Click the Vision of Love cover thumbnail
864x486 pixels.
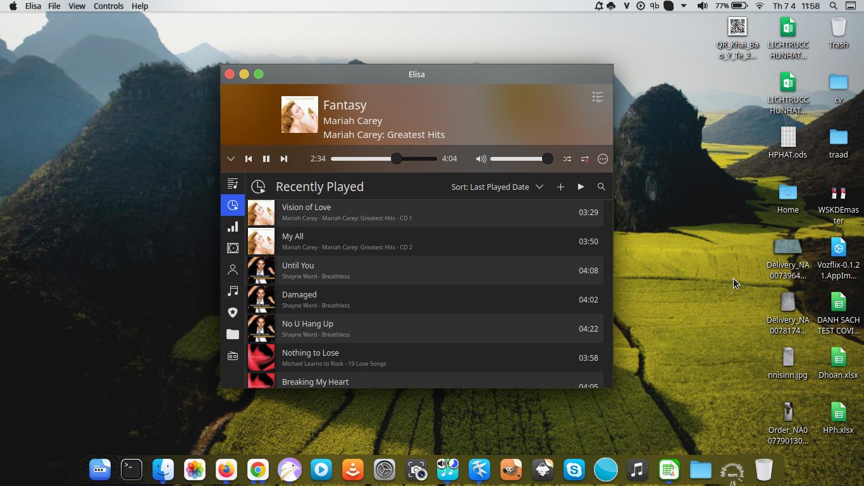[261, 213]
